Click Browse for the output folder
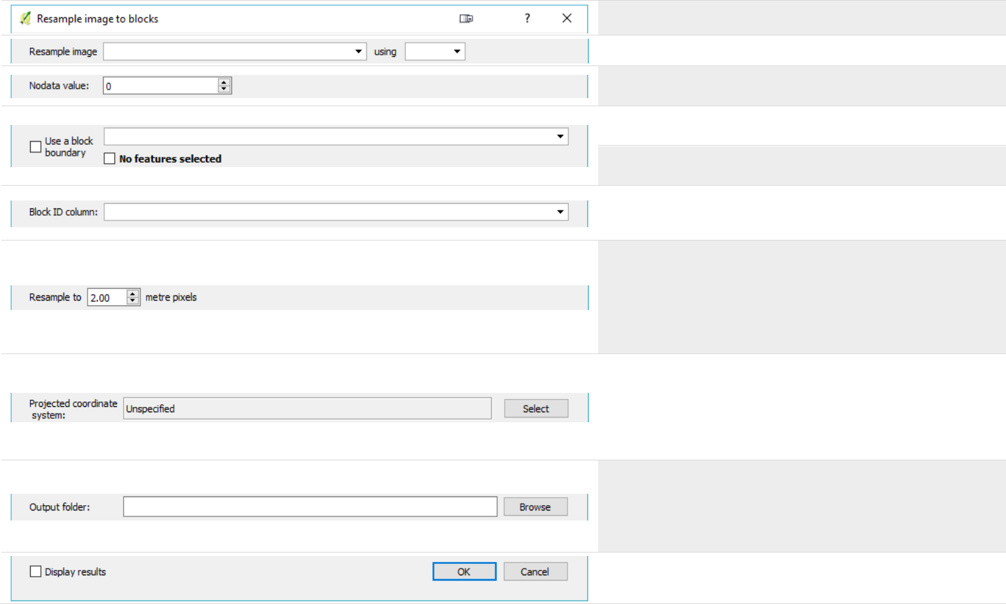1006x604 pixels. 535,507
